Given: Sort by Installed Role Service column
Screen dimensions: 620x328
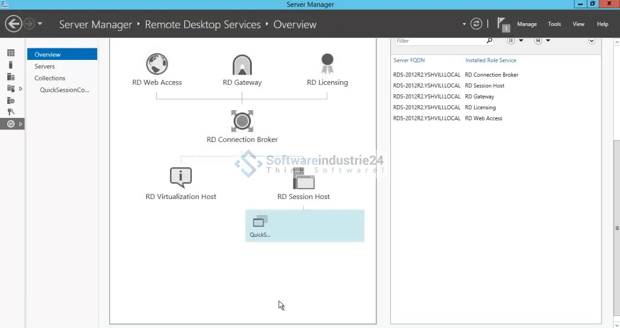Looking at the screenshot, I should coord(490,60).
